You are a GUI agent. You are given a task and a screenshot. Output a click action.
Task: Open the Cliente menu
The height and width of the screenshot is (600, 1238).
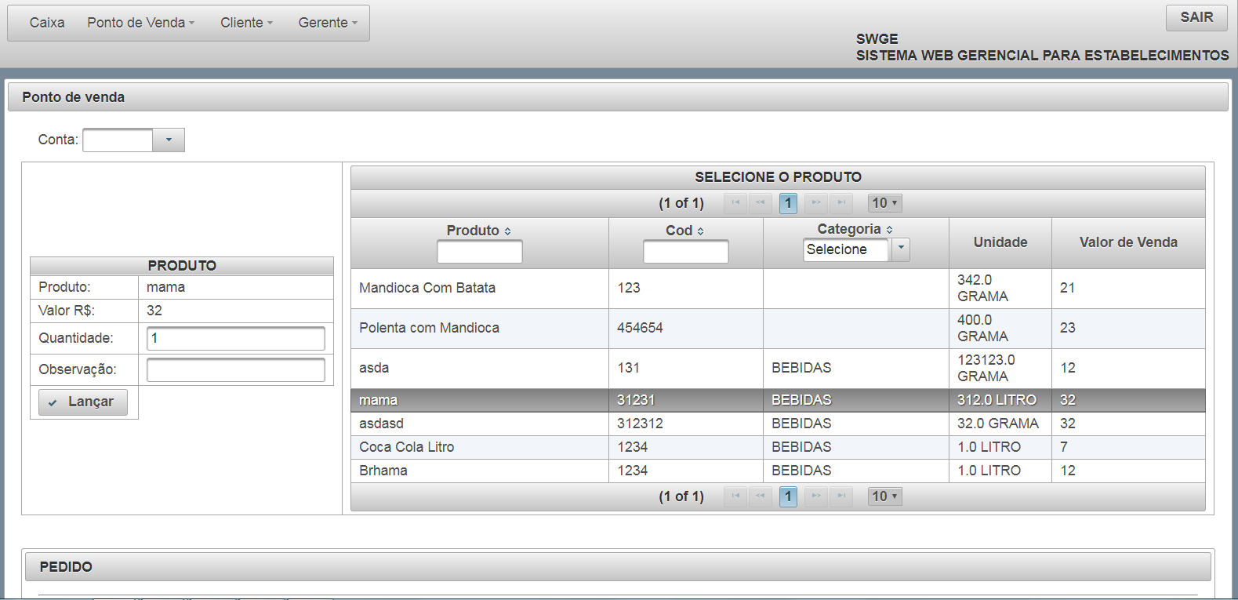247,23
